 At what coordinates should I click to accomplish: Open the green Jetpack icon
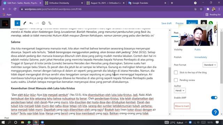pyautogui.click(x=211, y=23)
